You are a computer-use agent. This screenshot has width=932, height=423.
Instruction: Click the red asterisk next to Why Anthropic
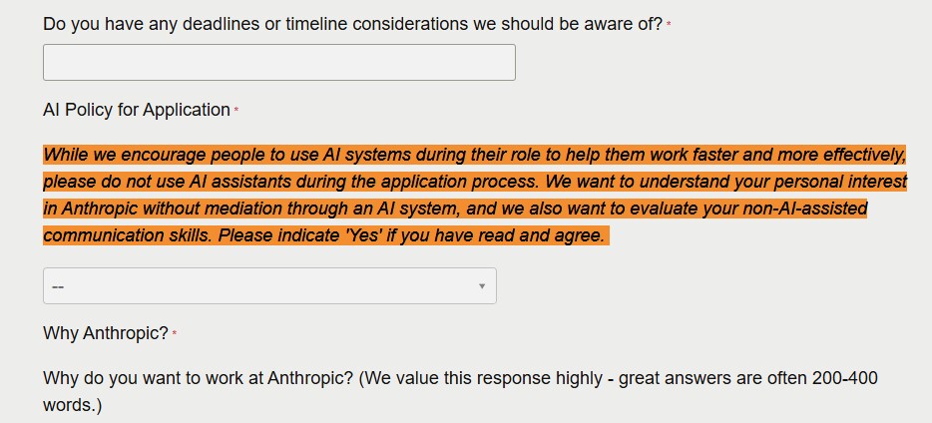coord(175,334)
